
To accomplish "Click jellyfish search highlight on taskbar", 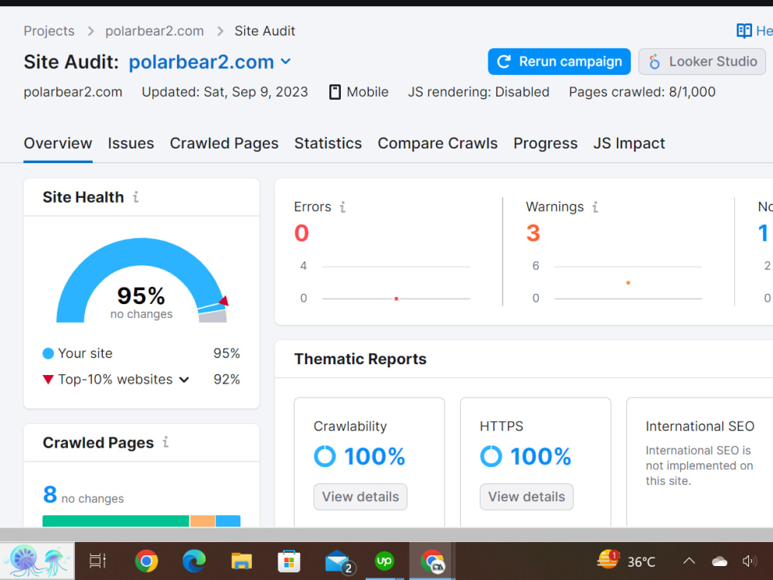I will (37, 561).
